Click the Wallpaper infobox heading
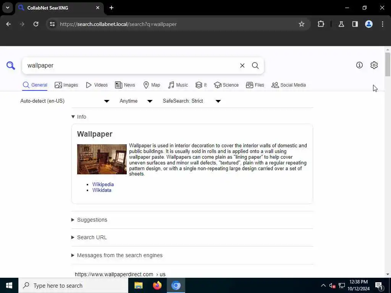 point(95,134)
